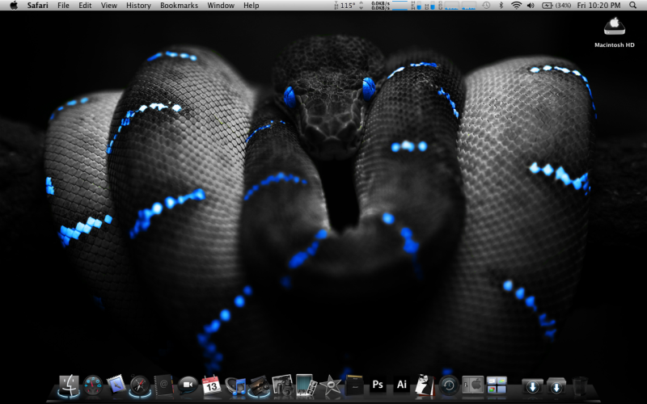Open Address Book from the dock
Viewport: 647px width, 404px height.
coord(163,385)
